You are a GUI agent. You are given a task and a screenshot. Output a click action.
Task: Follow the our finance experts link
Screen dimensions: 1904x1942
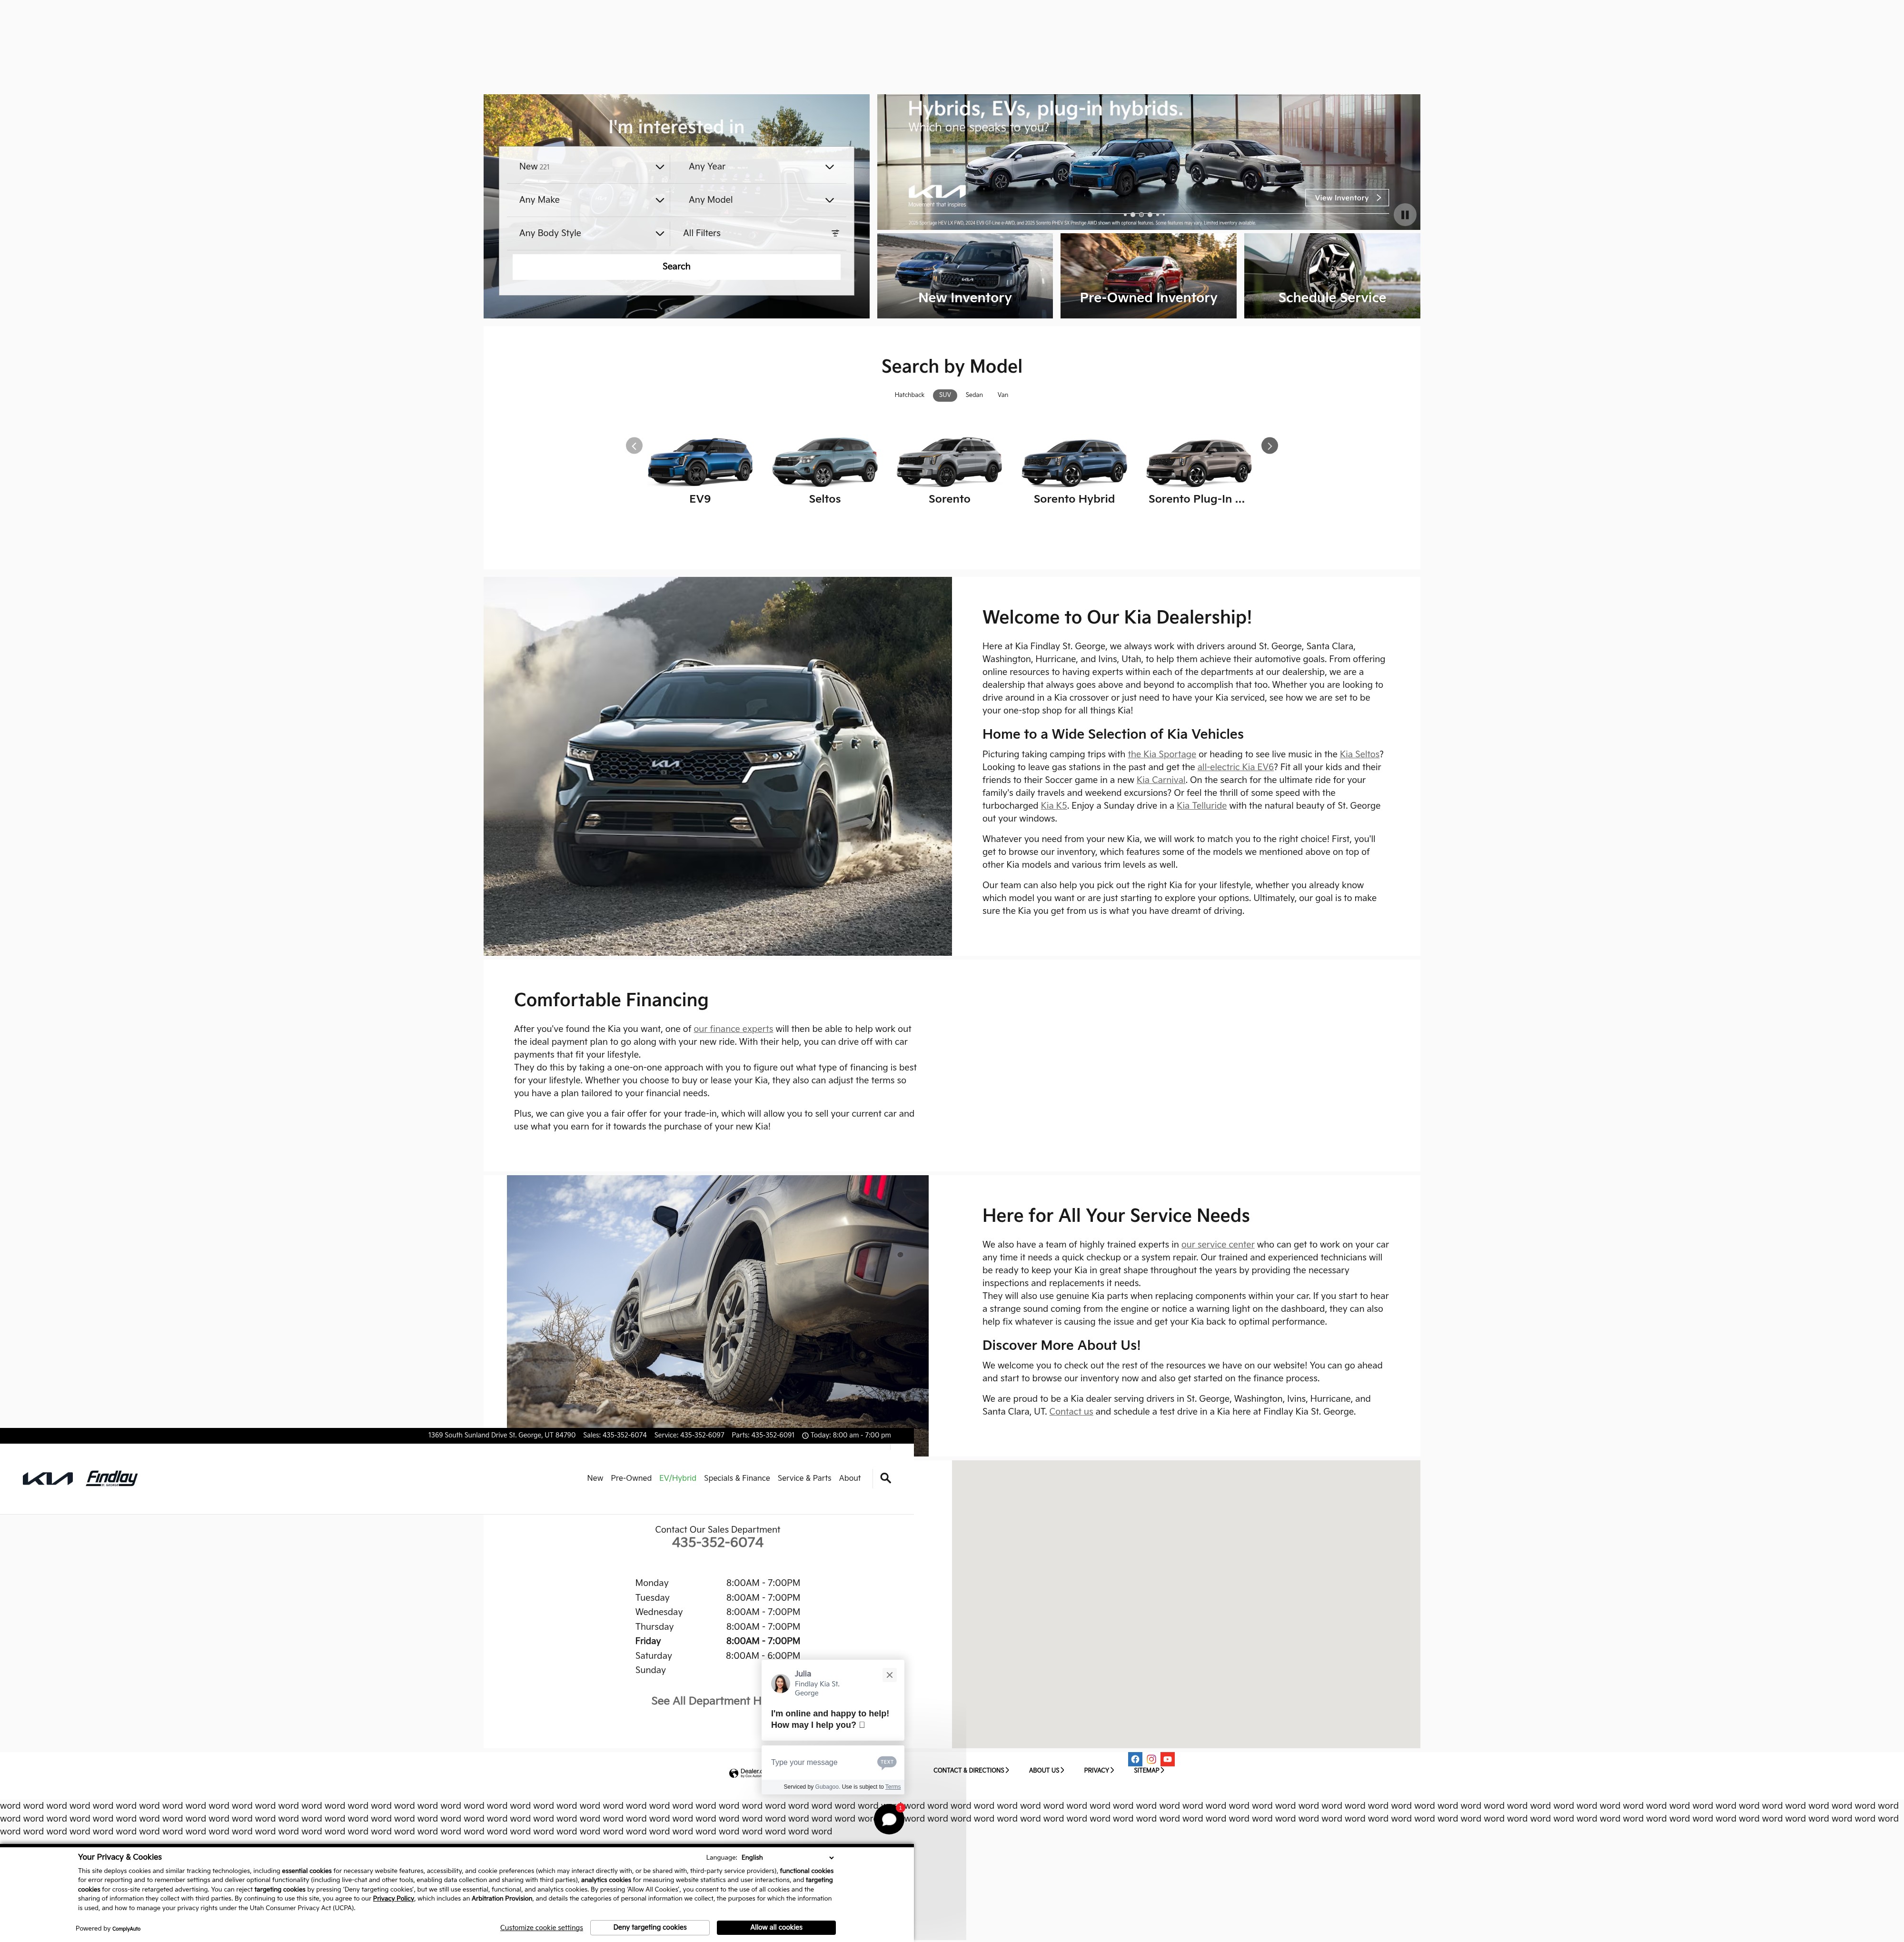[x=733, y=1029]
